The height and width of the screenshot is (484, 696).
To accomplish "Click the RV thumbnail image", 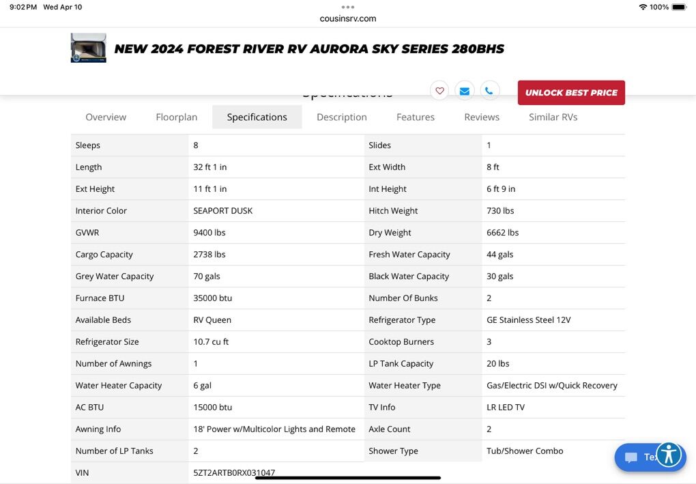I will click(x=88, y=48).
